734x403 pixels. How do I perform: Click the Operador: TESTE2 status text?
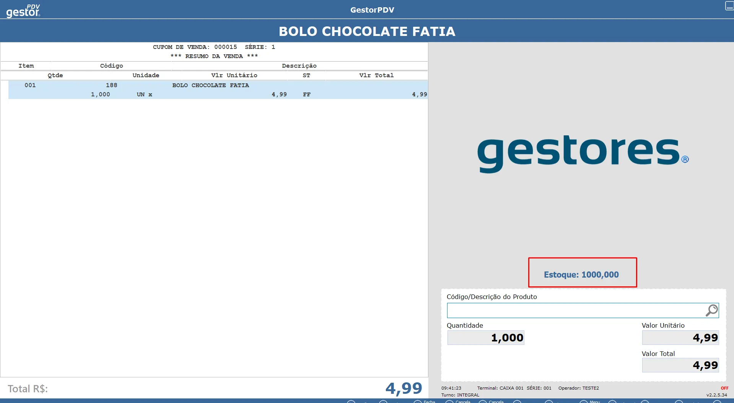[x=578, y=388]
